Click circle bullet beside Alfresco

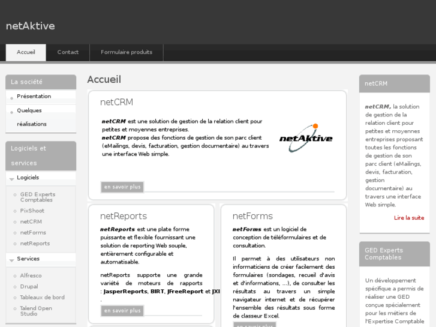tap(15, 276)
